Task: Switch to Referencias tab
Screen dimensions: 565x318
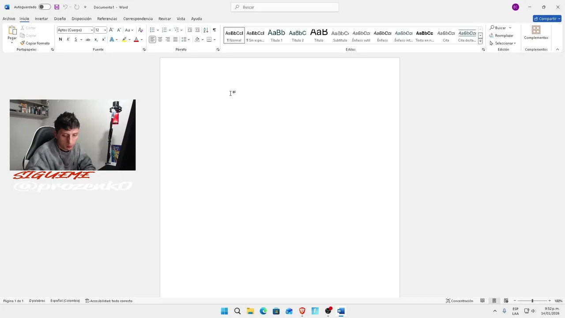Action: click(x=107, y=19)
